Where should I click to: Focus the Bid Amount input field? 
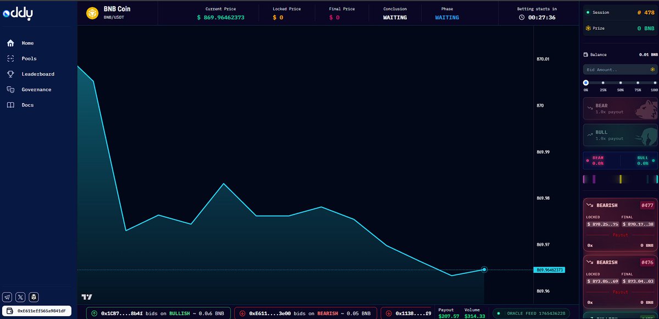point(621,69)
